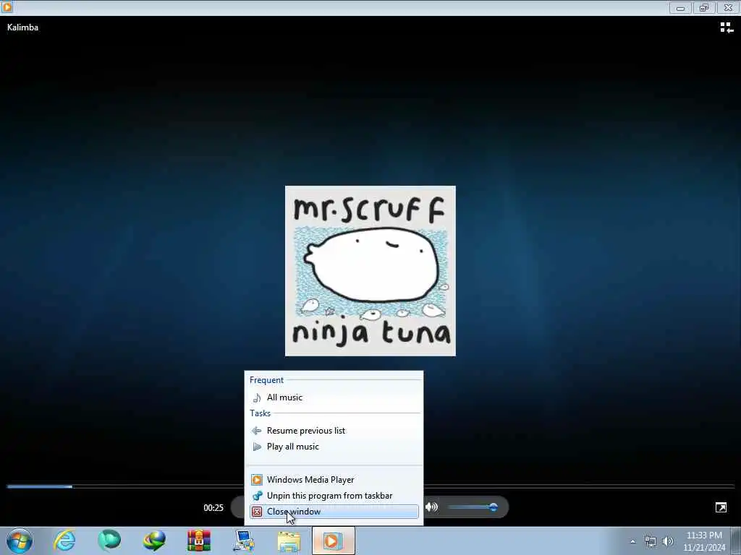This screenshot has height=555, width=741.
Task: Open the computer monitor taskbar app
Action: coord(244,541)
